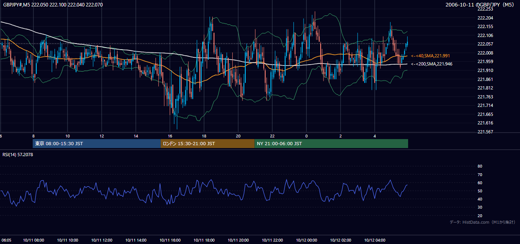Click the 10/11 18:00 bottom axis timestamp

pos(204,240)
